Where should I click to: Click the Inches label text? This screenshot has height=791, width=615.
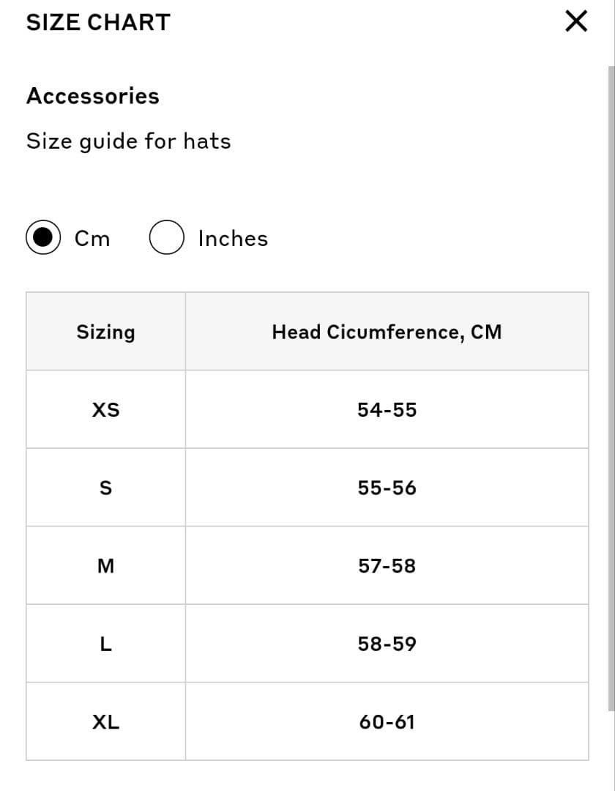point(233,239)
